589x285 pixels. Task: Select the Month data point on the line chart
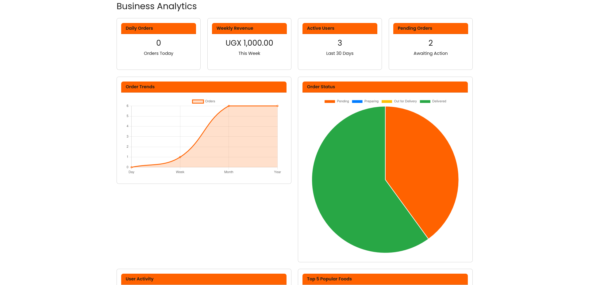[x=229, y=106]
